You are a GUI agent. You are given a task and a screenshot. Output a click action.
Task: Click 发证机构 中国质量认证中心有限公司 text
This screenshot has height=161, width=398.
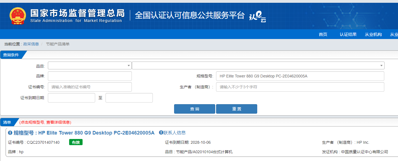(355, 152)
